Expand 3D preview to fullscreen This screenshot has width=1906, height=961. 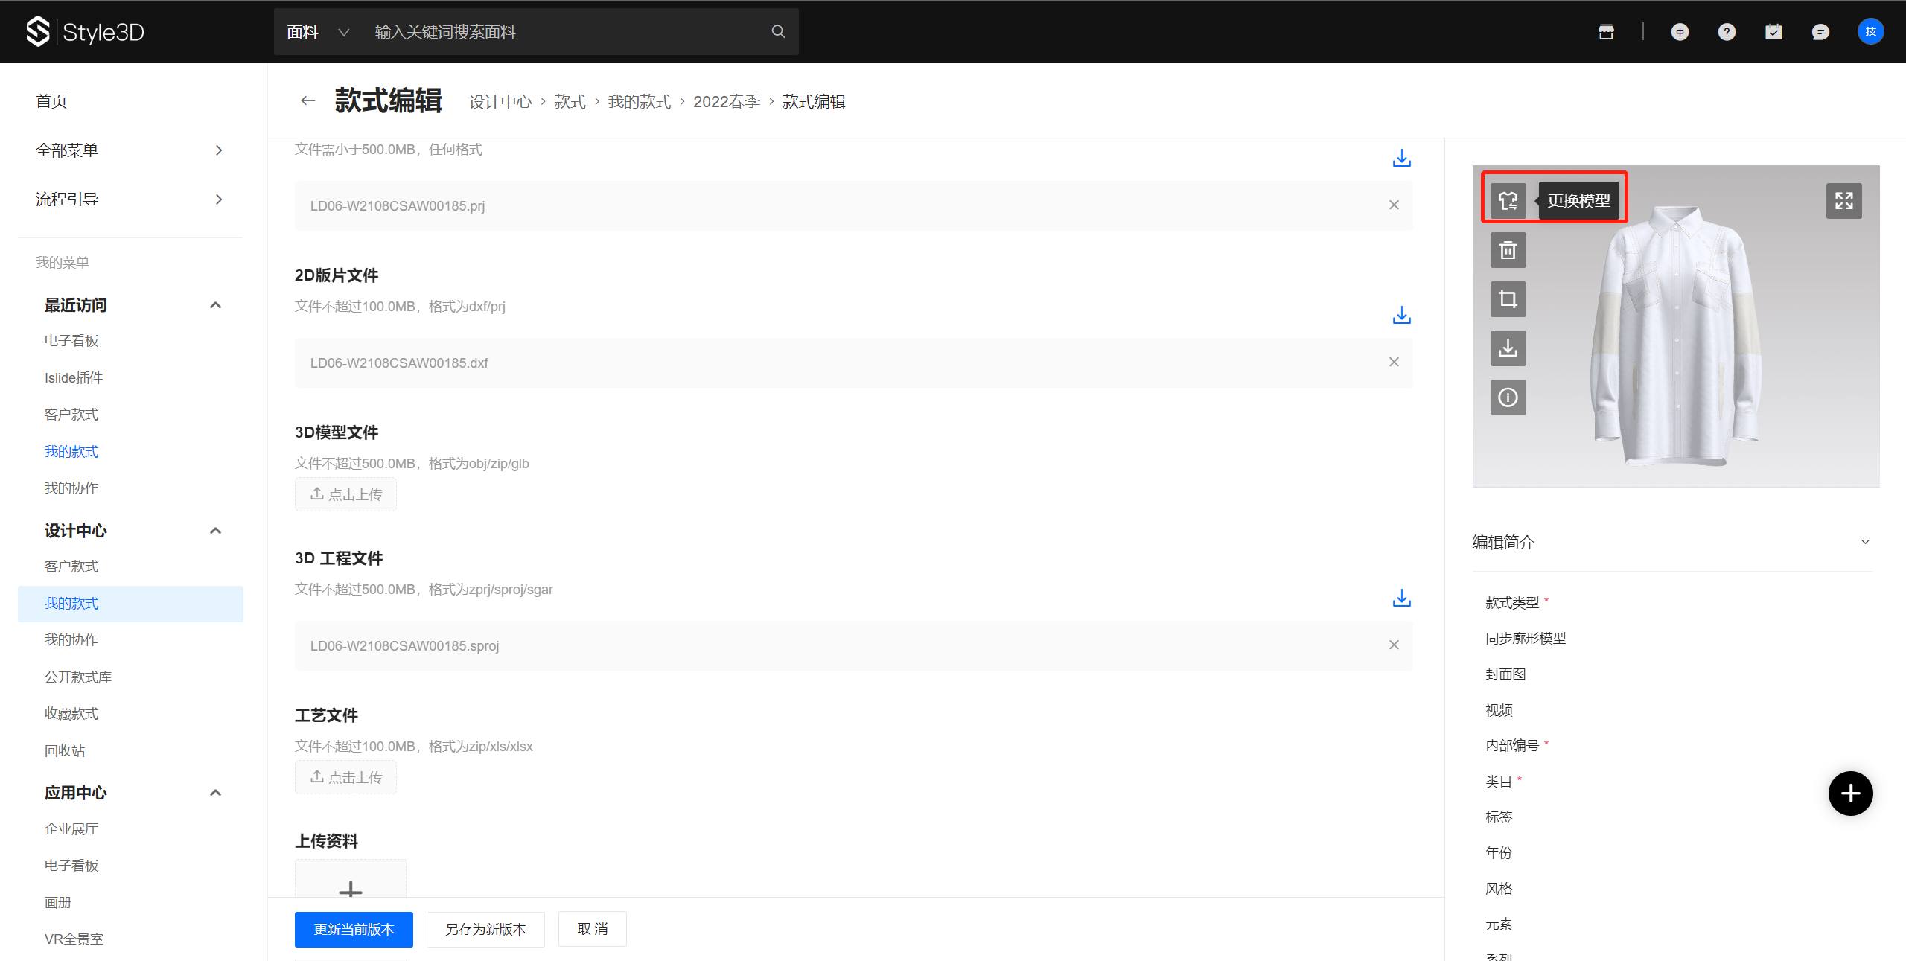pos(1843,201)
